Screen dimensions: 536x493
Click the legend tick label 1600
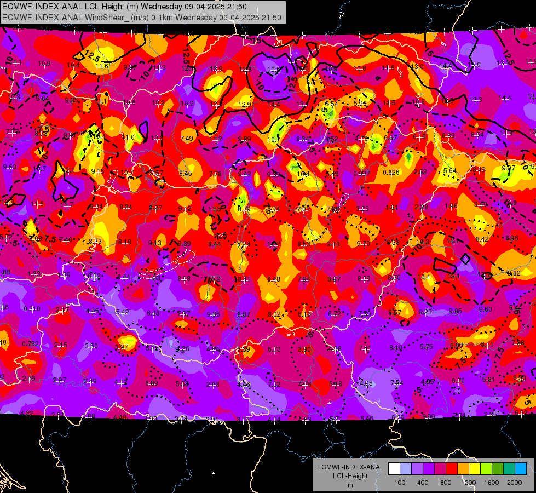(x=492, y=483)
